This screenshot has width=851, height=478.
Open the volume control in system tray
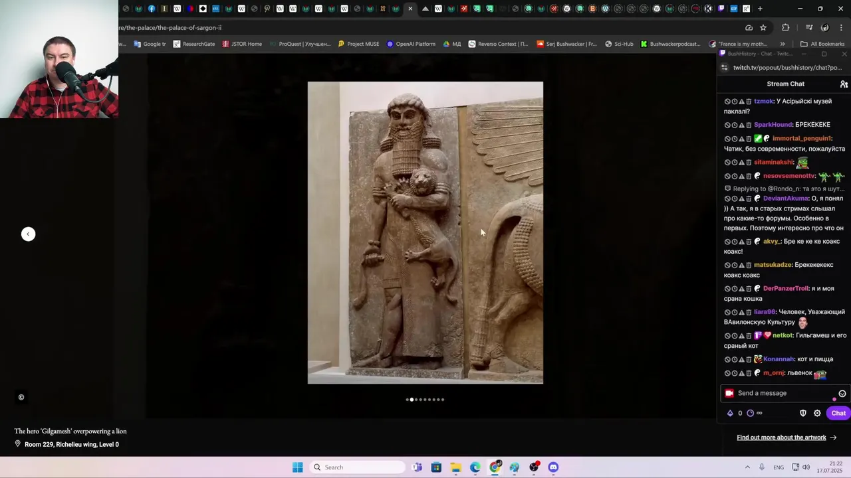tap(806, 467)
